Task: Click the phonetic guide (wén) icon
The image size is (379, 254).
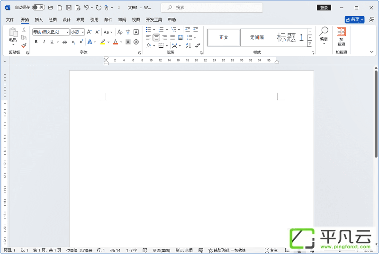Action: 128,32
